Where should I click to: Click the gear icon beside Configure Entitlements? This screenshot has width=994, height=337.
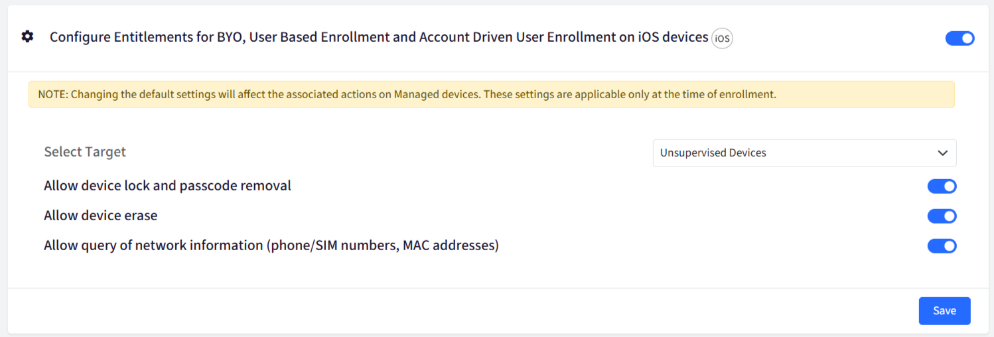click(27, 36)
